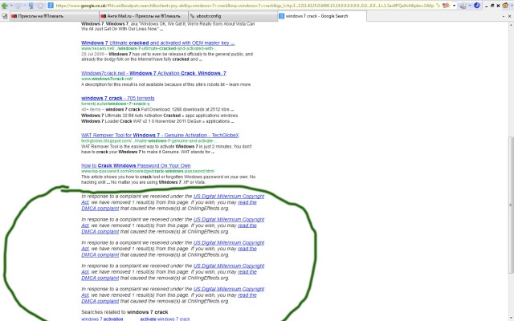The image size is (514, 321).
Task: Select the windows 7 crack Google Search tab
Action: tap(322, 16)
